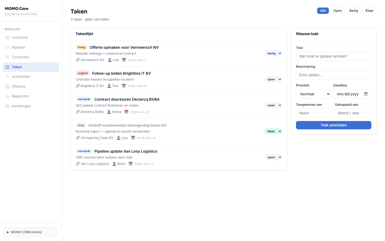Select the Bezig filter tab
385x241 pixels.
click(353, 11)
